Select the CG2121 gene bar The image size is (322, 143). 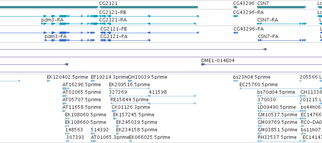(148, 7)
